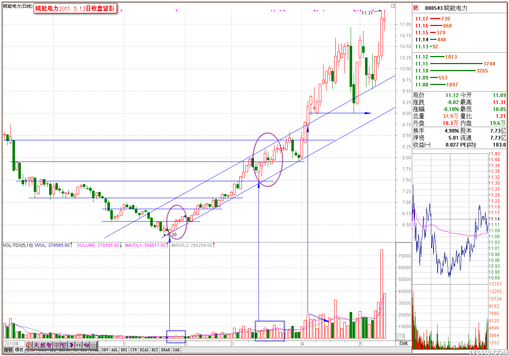The width and height of the screenshot is (509, 356).
Task: Select the BBI indicator tab
Action: [124, 350]
